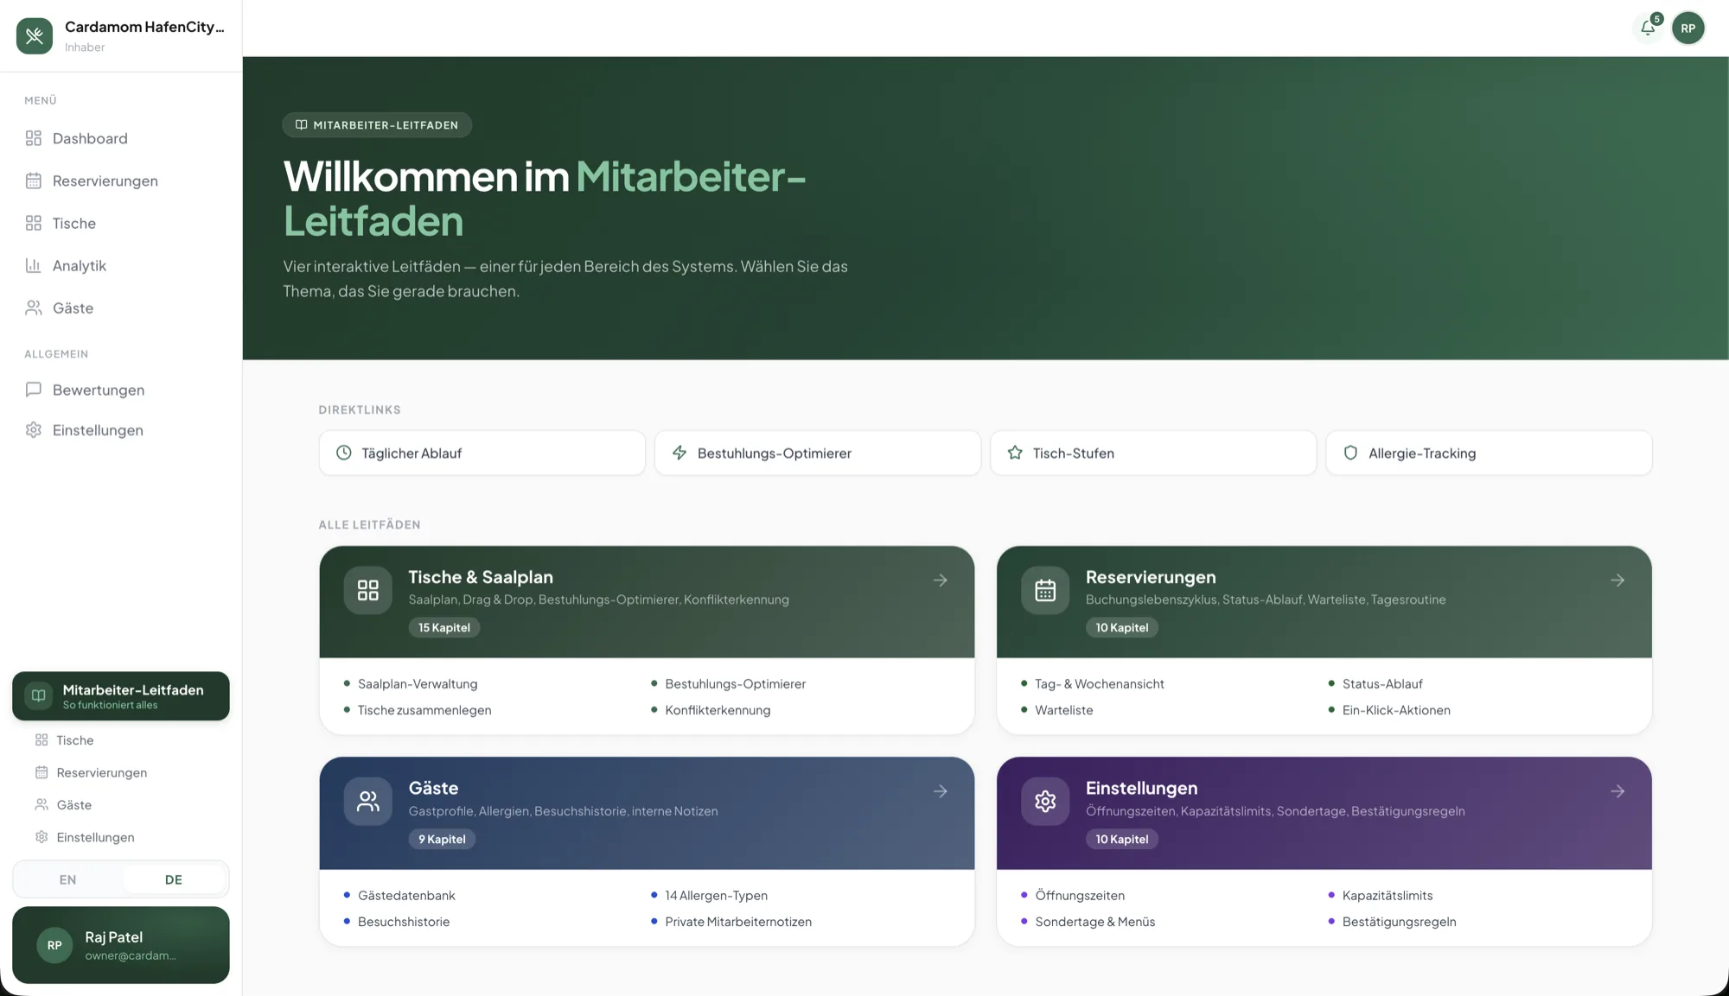This screenshot has height=996, width=1729.
Task: Open Bewertungen page
Action: click(x=121, y=390)
